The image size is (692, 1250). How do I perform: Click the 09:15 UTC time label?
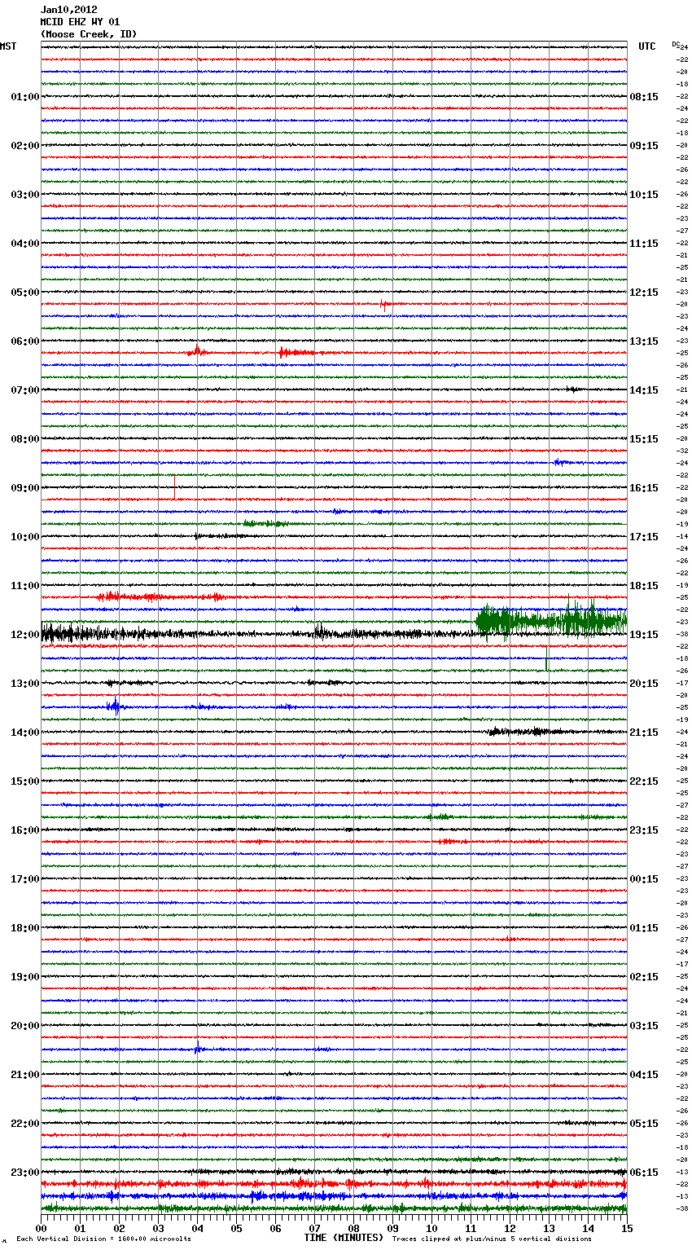644,146
